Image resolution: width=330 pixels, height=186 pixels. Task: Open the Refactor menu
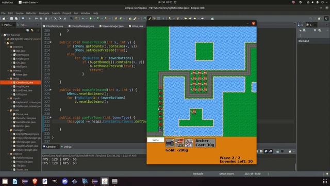[31, 13]
